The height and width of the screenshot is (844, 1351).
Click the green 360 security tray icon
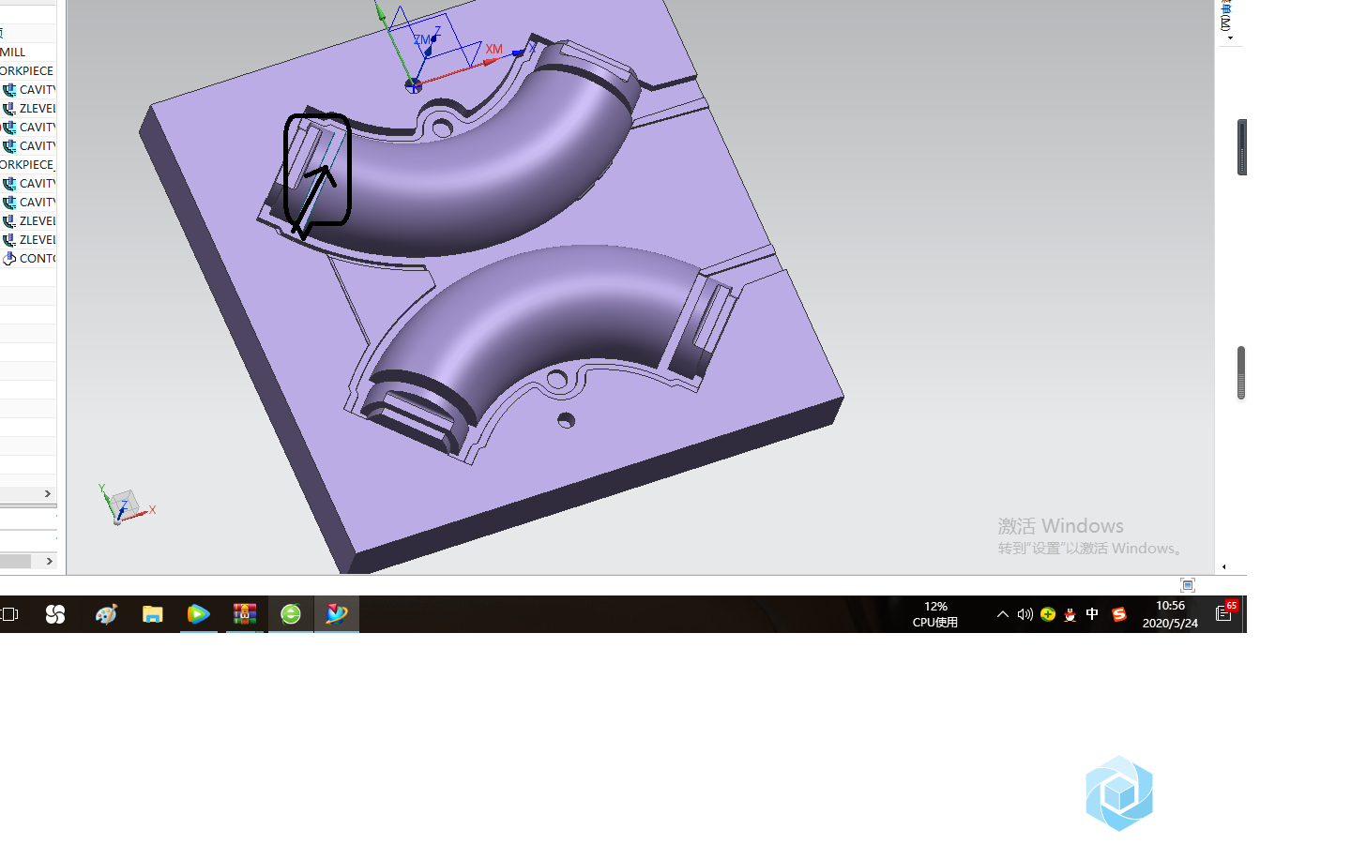(1048, 614)
